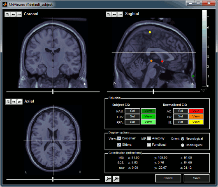Minimize the MriViewer window
The height and width of the screenshot is (187, 218).
190,3
